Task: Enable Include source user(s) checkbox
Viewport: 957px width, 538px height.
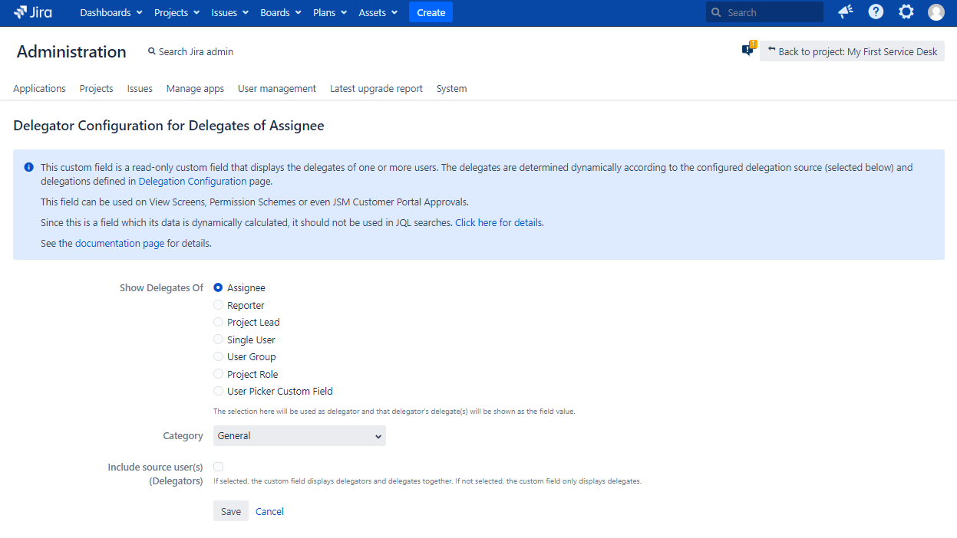Action: tap(219, 467)
